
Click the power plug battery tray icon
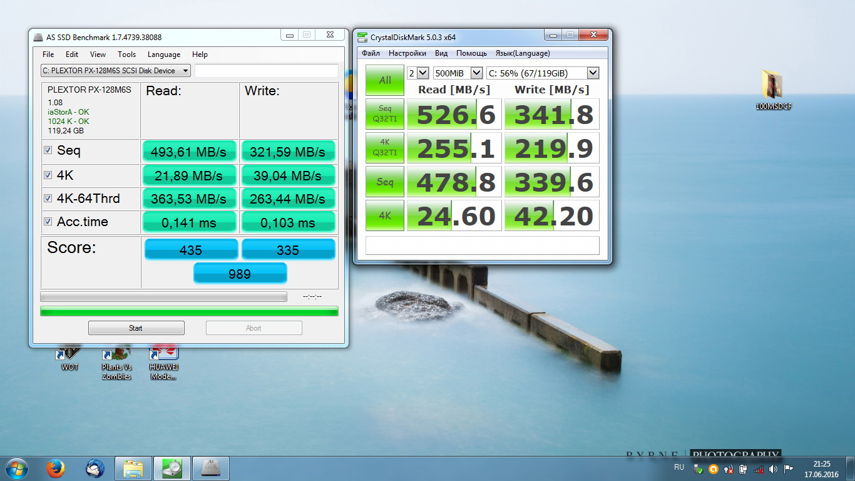tap(743, 469)
